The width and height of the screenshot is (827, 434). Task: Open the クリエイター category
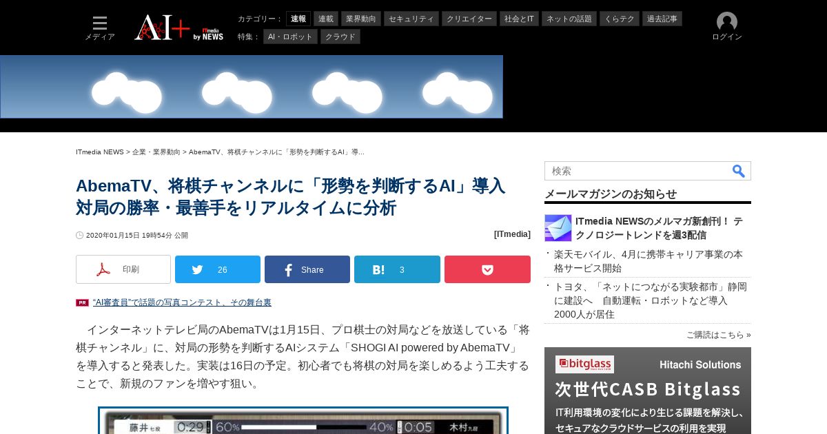(469, 19)
